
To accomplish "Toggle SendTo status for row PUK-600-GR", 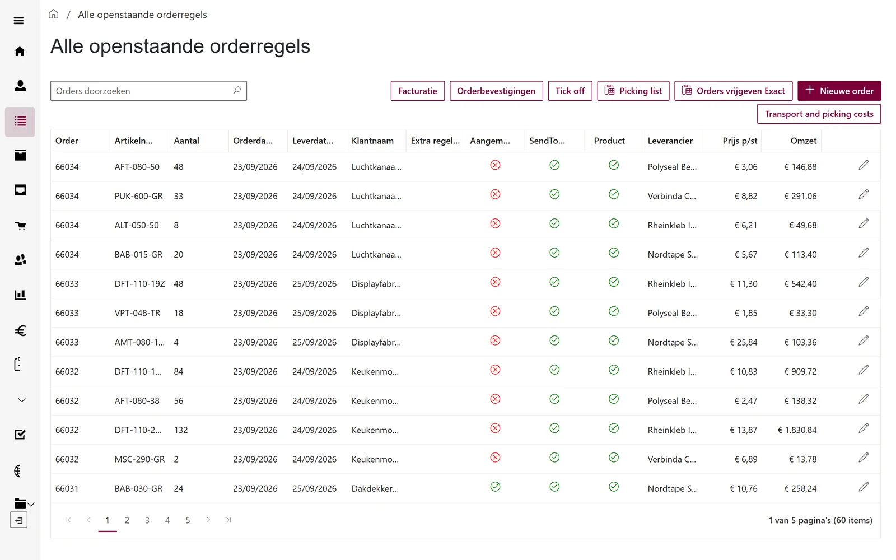I will [x=554, y=194].
